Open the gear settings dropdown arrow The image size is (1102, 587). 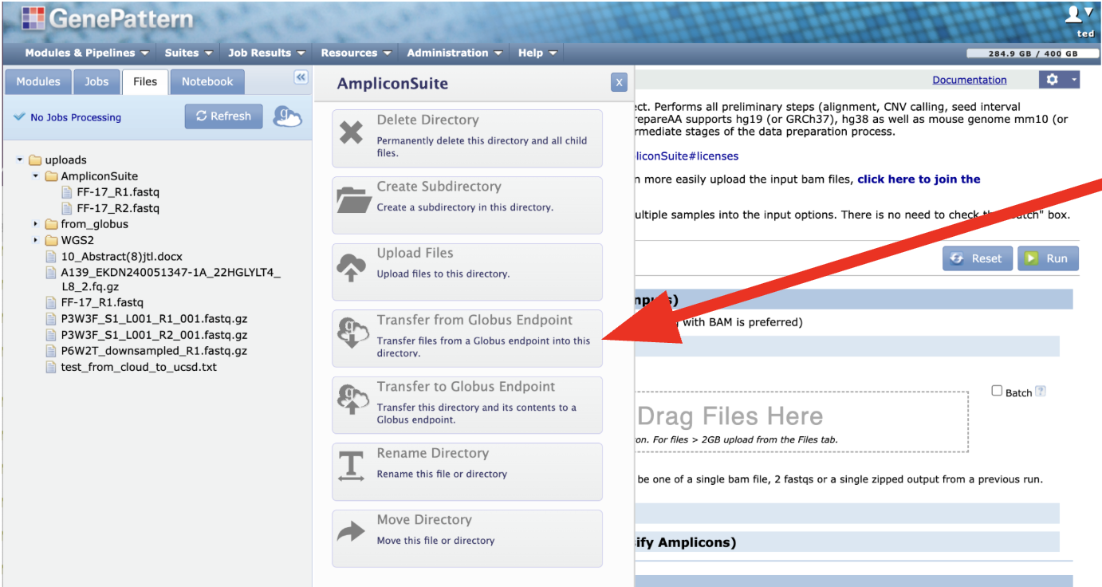(x=1073, y=80)
